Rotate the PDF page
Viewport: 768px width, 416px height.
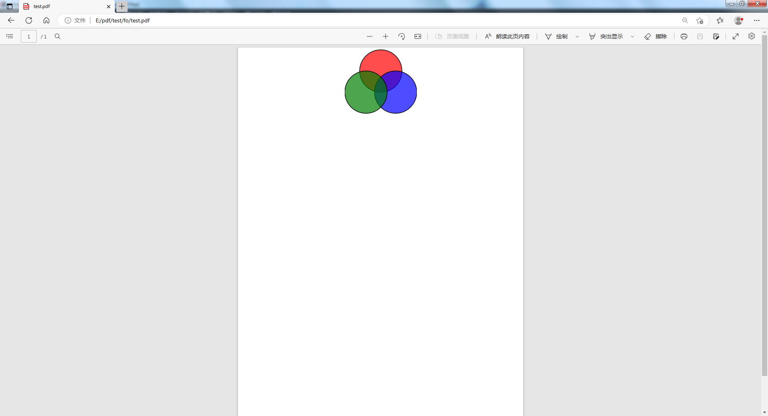tap(402, 36)
